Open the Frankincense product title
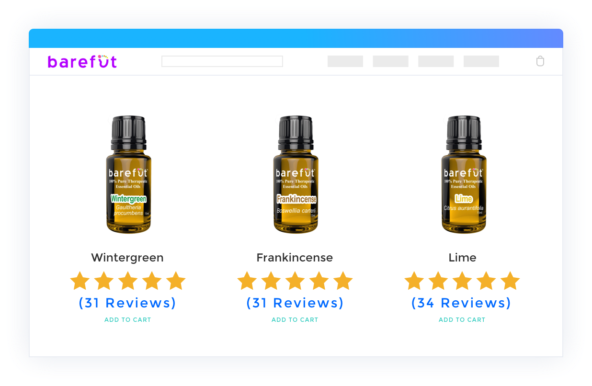This screenshot has height=386, width=592. point(295,258)
